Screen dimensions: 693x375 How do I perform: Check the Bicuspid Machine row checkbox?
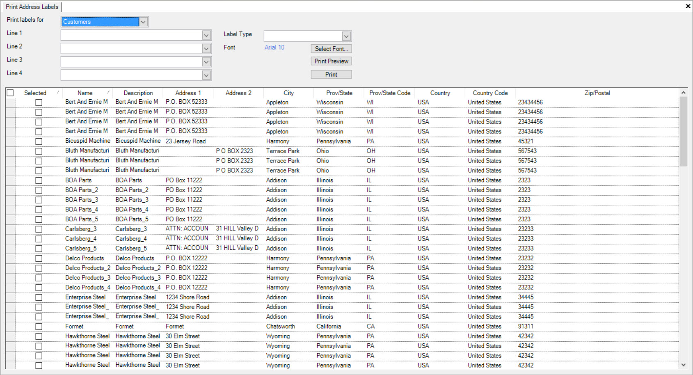39,141
